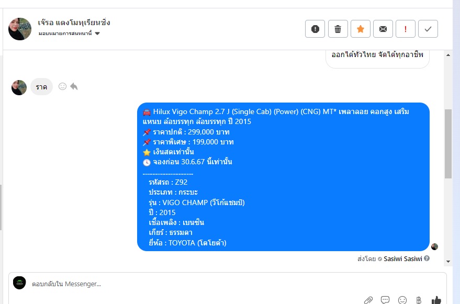Screen dimensions: 460x304
Task: Flag conversation with red exclamation icon
Action: tap(406, 29)
